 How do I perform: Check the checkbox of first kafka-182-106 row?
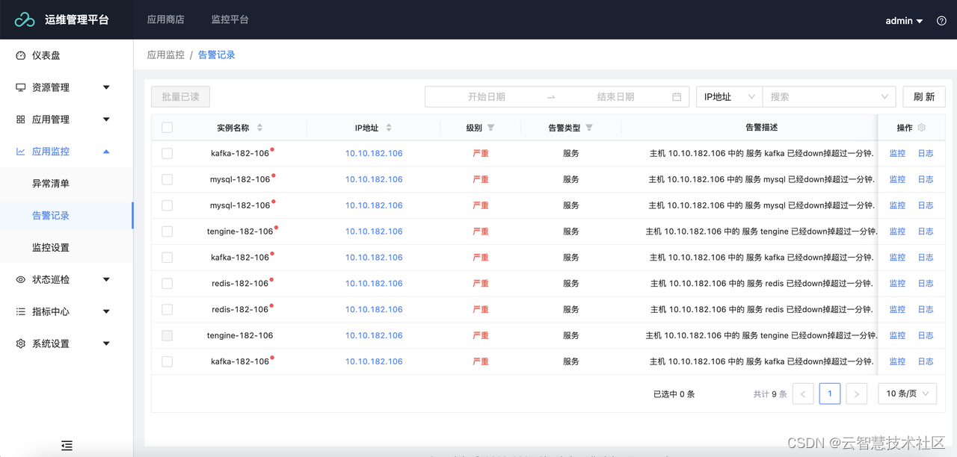tap(167, 153)
